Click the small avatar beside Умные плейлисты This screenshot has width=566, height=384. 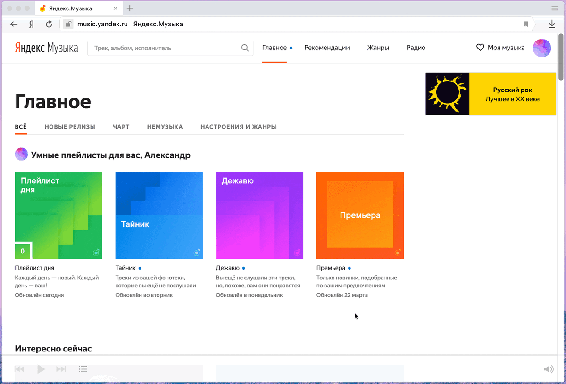click(x=21, y=155)
